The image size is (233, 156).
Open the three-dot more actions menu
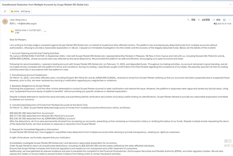point(230,20)
